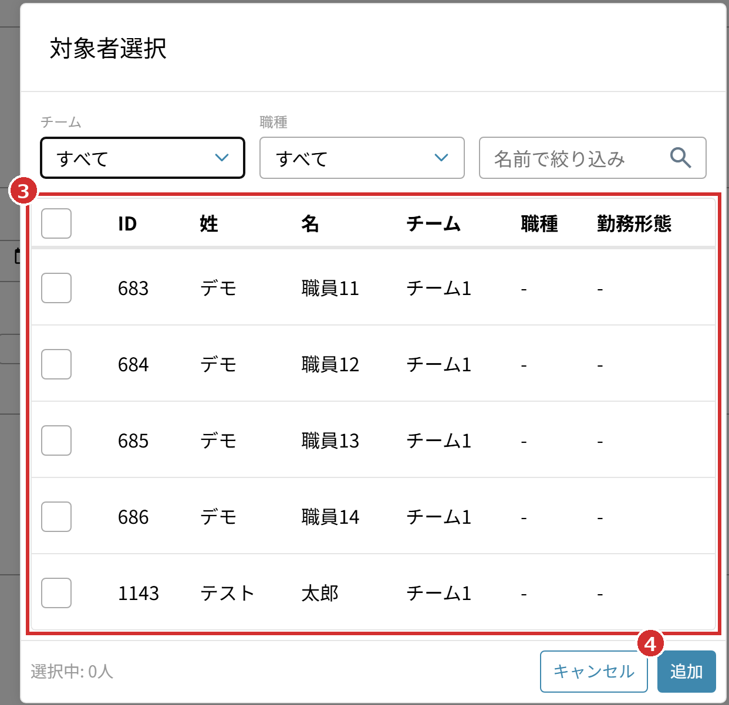Click the ID cell 686
This screenshot has width=729, height=705.
(x=133, y=517)
